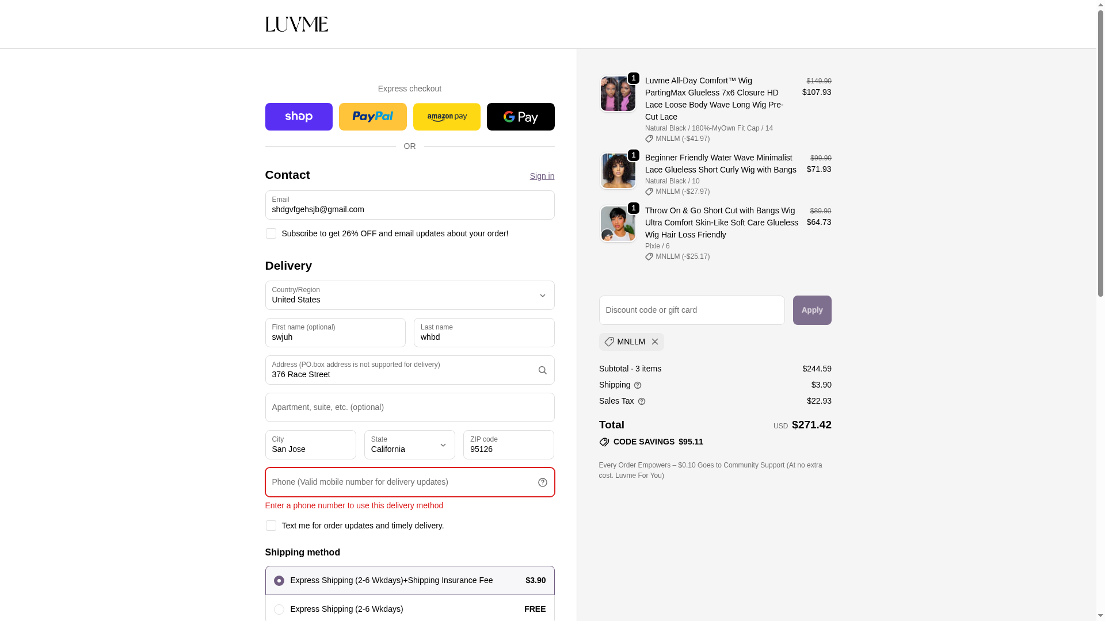Pay using Google Pay button

coord(521,117)
